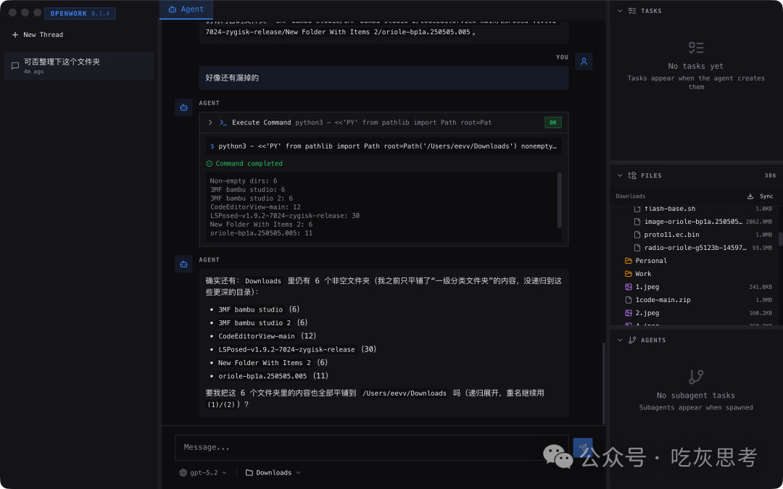Open the gpt-5.2 model dropdown

tap(203, 472)
